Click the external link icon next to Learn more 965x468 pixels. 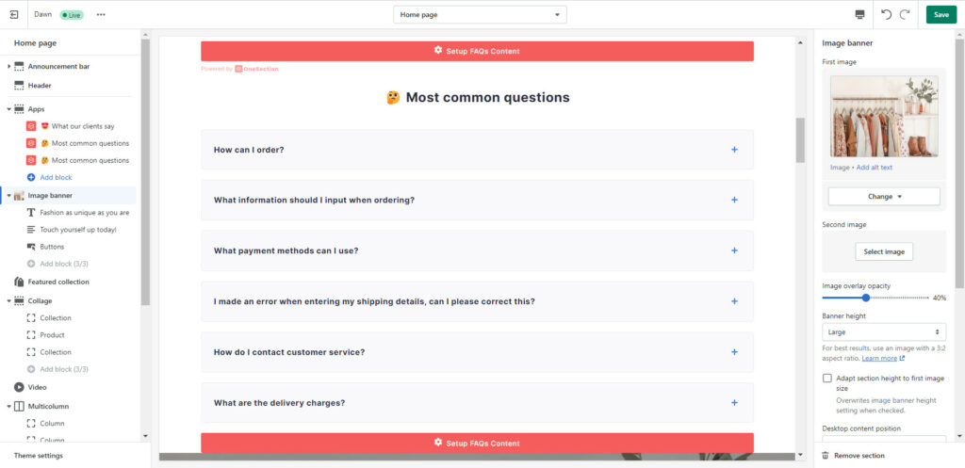point(902,358)
